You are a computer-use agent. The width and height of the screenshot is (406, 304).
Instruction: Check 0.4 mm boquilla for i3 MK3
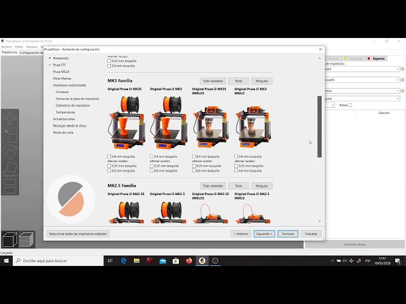click(152, 156)
